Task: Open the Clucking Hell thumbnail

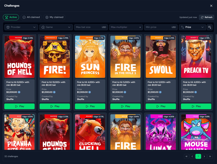Action: pyautogui.click(x=90, y=132)
